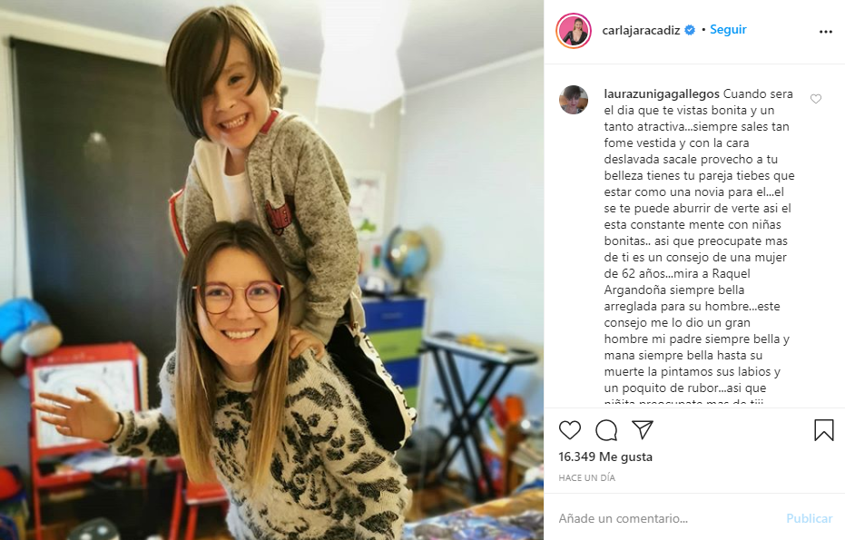Image resolution: width=845 pixels, height=540 pixels.
Task: Click the carlajaracadiz username link
Action: [641, 30]
